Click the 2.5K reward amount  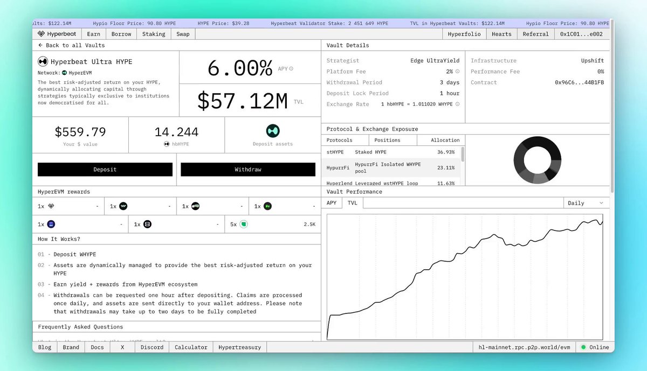(309, 225)
